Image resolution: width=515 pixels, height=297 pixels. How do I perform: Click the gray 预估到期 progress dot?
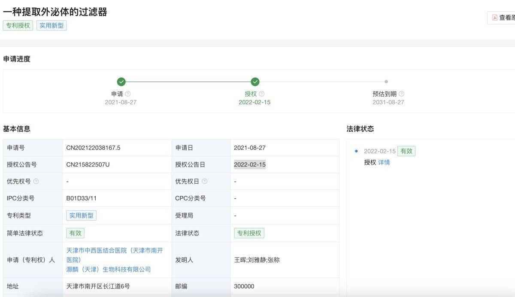386,82
